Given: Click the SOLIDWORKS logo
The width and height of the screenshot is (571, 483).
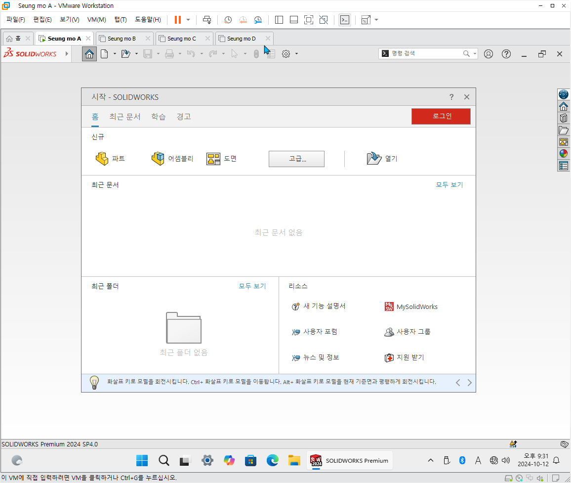Looking at the screenshot, I should click(30, 53).
